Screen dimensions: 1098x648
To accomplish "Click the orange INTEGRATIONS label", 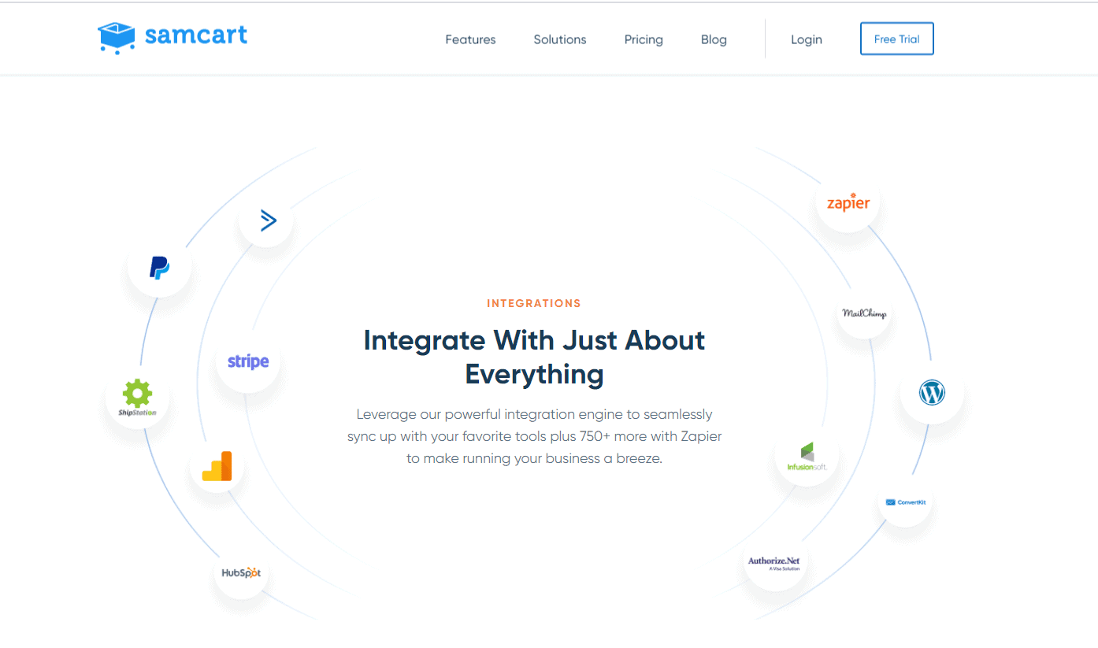I will pyautogui.click(x=534, y=303).
